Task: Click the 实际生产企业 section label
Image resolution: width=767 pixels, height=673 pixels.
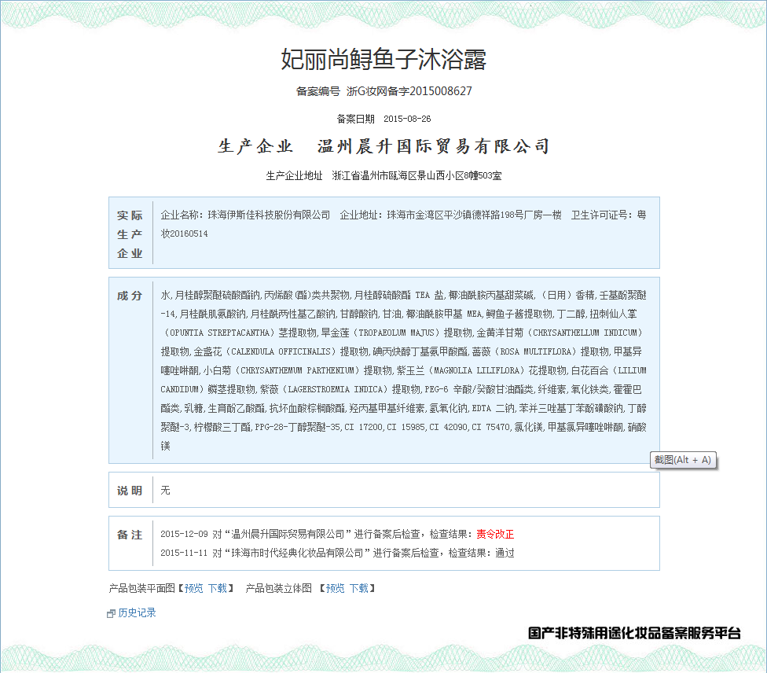Action: click(x=130, y=234)
